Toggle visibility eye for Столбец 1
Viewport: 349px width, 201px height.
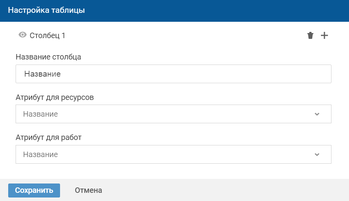[x=23, y=35]
